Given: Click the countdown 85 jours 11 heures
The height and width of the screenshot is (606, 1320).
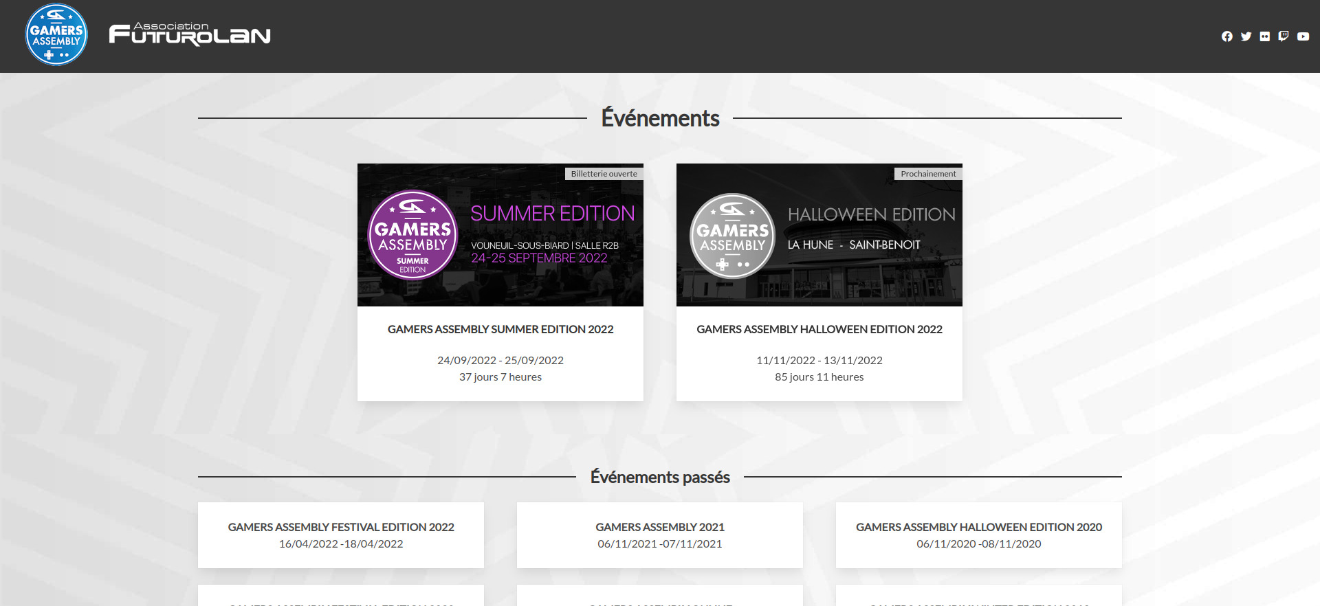Looking at the screenshot, I should coord(819,377).
